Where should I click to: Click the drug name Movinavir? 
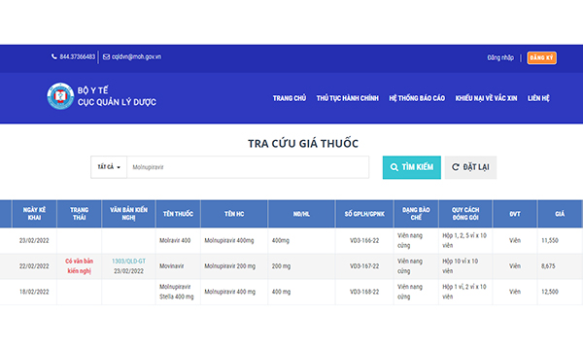click(171, 266)
